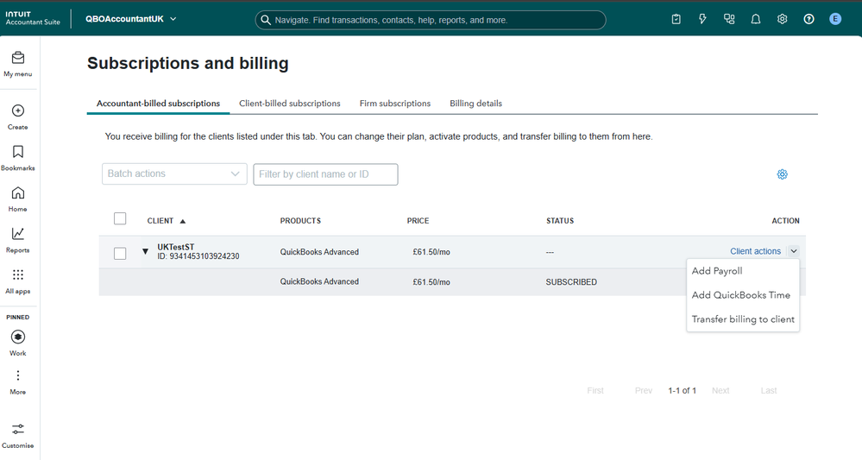
Task: Click the SUBSCRIBED status text
Action: point(571,282)
